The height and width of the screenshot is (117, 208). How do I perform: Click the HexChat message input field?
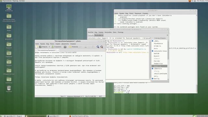[x=128, y=81]
